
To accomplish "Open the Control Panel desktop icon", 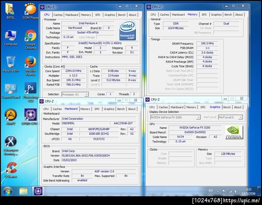I will point(10,91).
